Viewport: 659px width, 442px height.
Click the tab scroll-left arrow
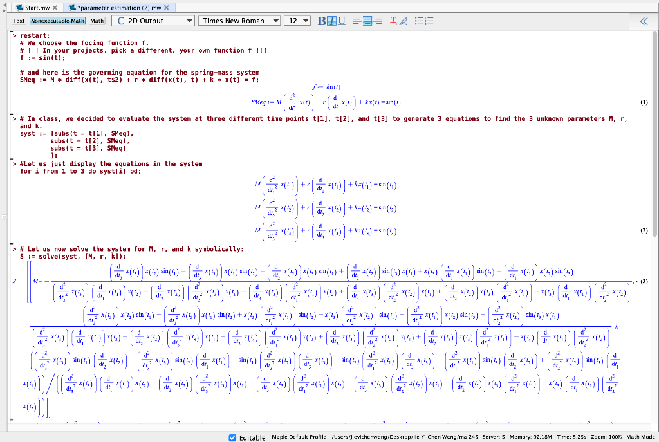click(x=4, y=5)
